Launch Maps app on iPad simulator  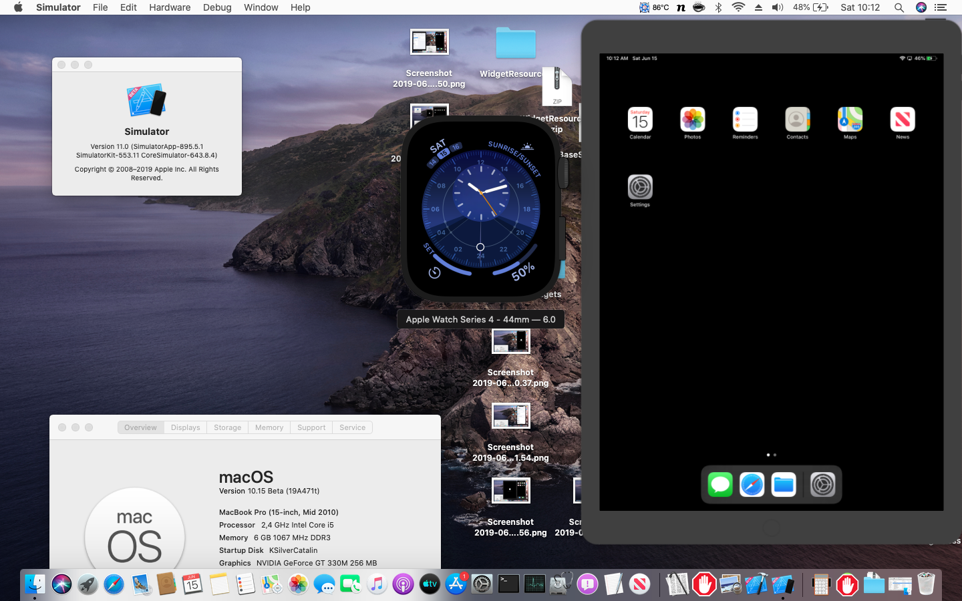tap(850, 120)
